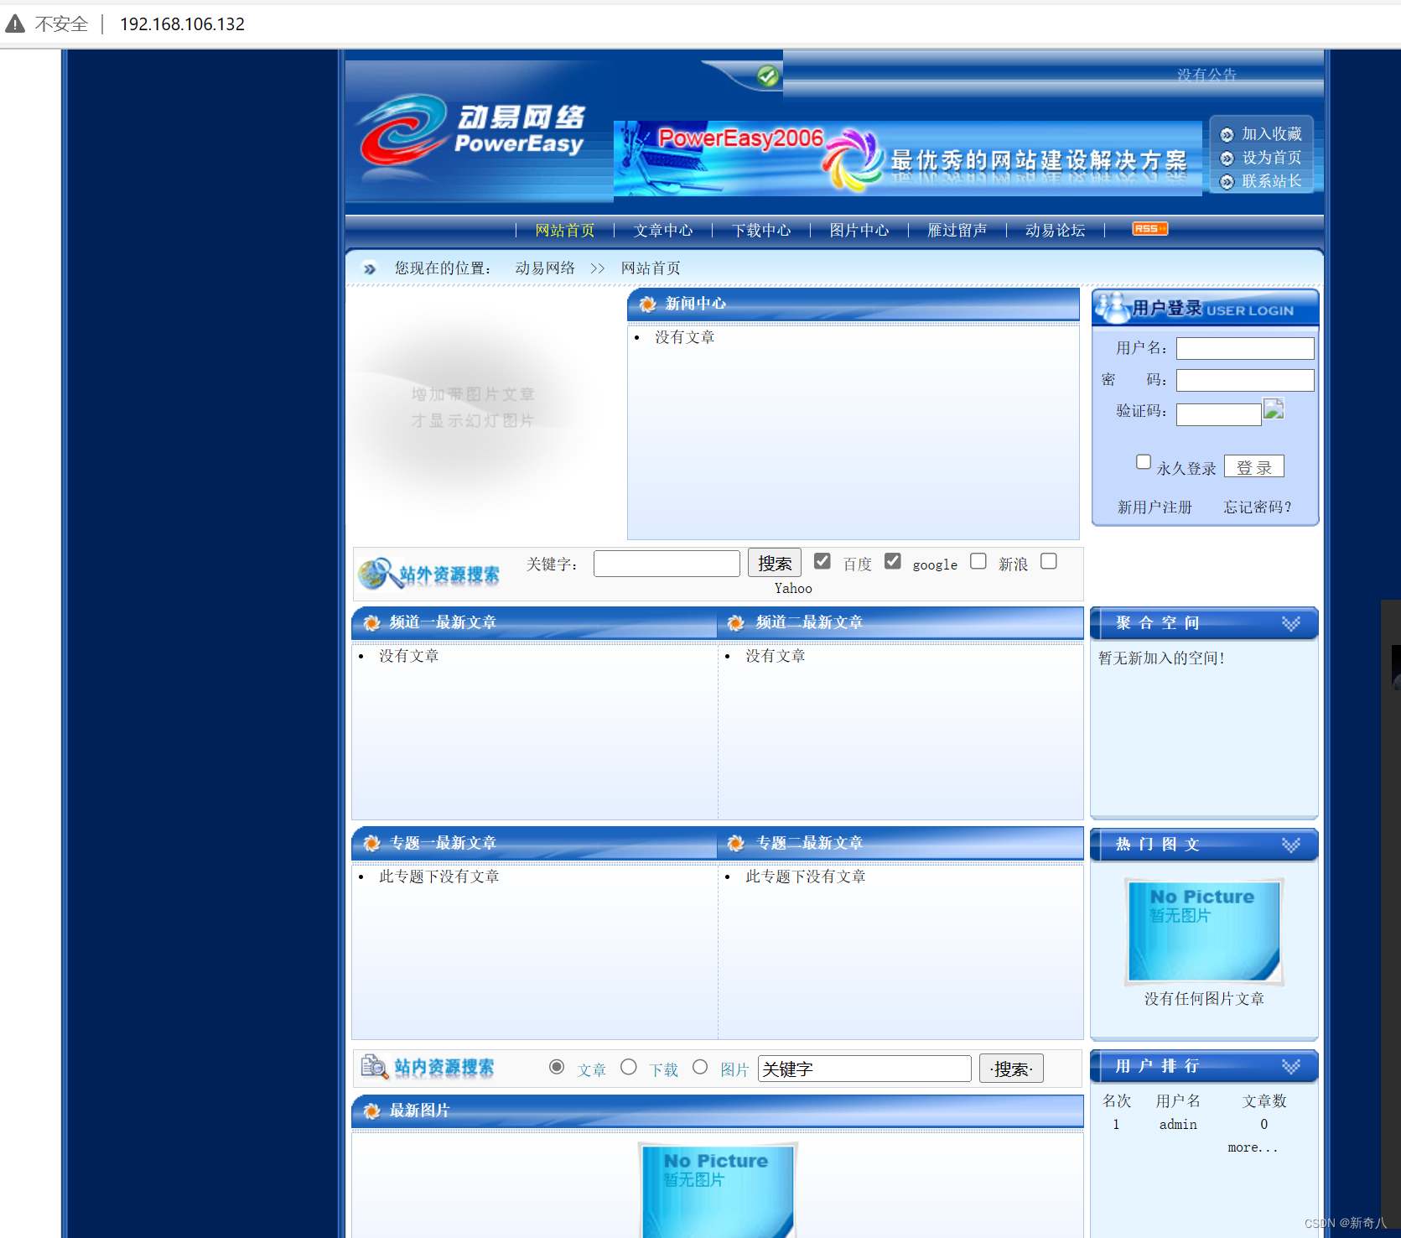Click the 设为首页 link

point(1272,158)
